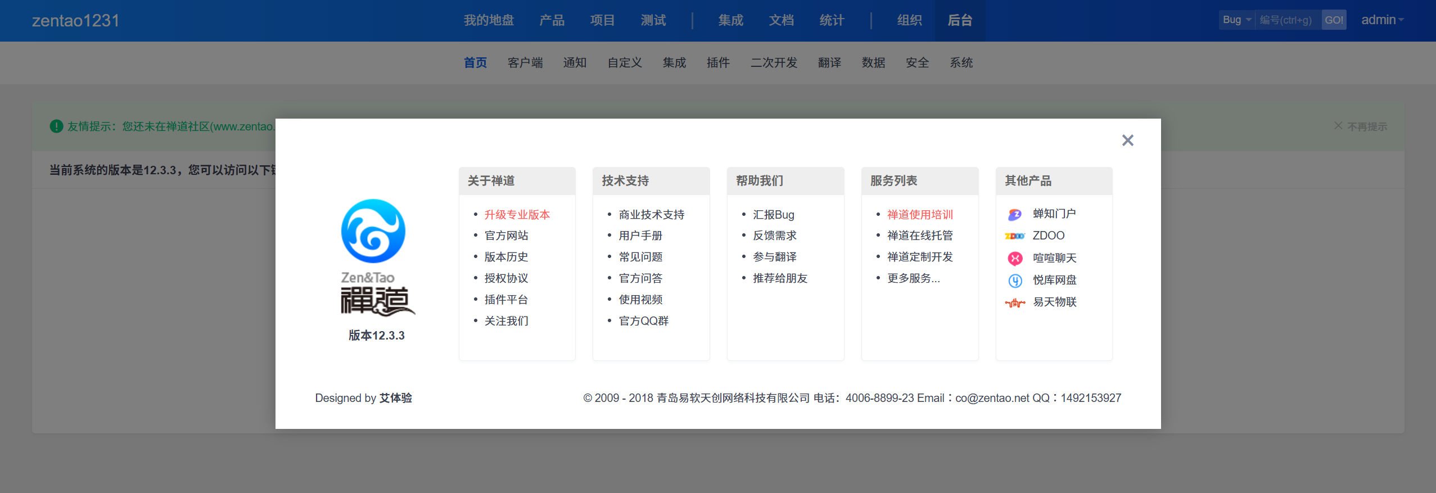Open the 更多服务... link

(x=914, y=278)
